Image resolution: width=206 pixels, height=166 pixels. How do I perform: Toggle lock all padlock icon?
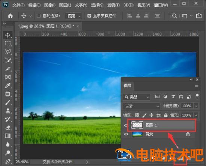pos(166,115)
